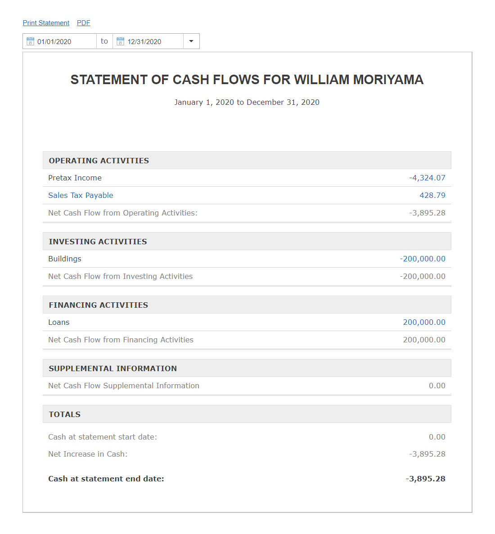This screenshot has height=534, width=495.
Task: Select the financing net total 200,000.00
Action: click(x=424, y=340)
